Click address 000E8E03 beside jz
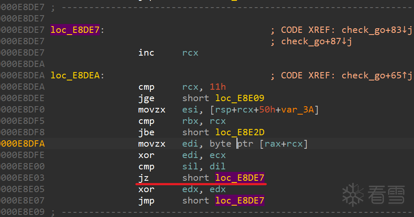 (x=22, y=178)
